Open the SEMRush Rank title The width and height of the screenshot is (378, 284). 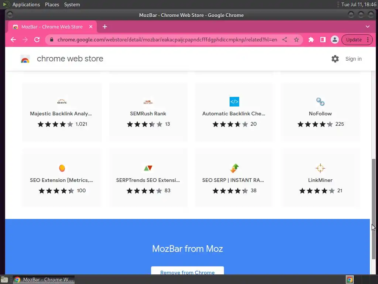(148, 114)
